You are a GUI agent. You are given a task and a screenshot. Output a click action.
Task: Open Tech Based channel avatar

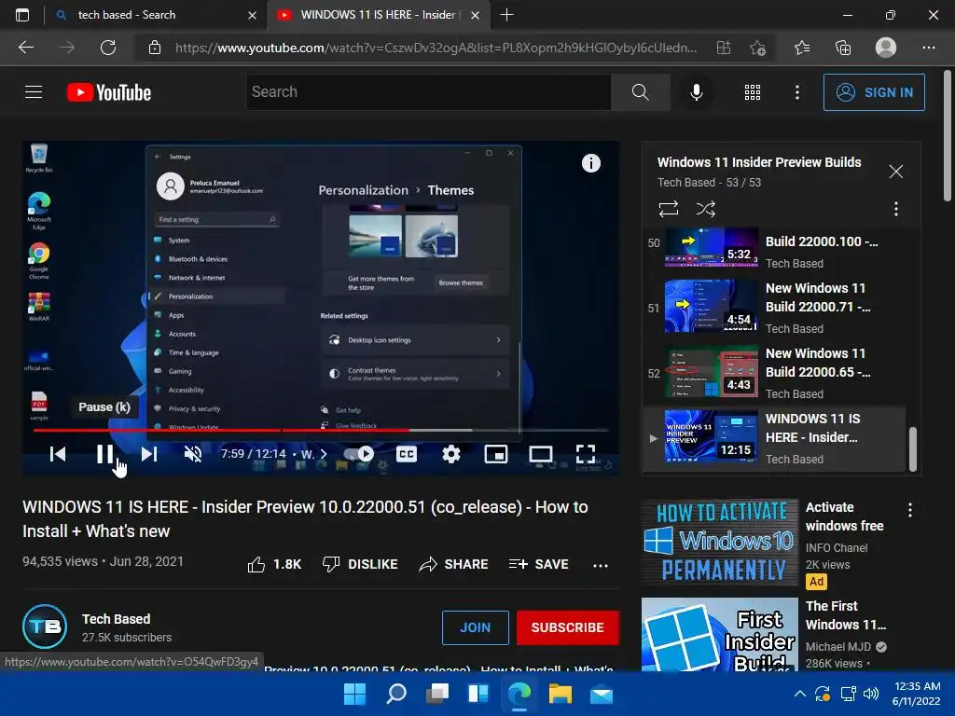tap(45, 626)
